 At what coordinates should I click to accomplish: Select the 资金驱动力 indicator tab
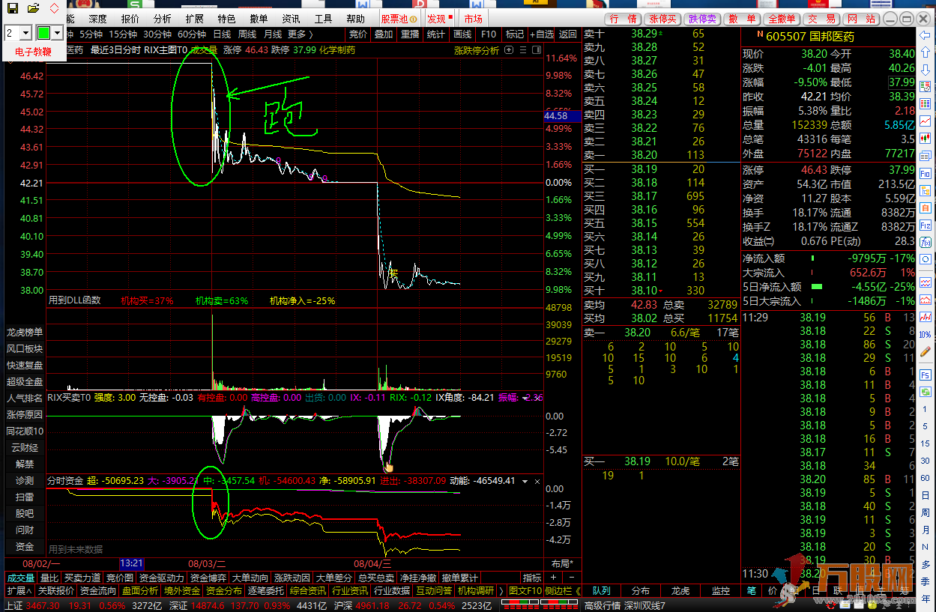[x=162, y=578]
